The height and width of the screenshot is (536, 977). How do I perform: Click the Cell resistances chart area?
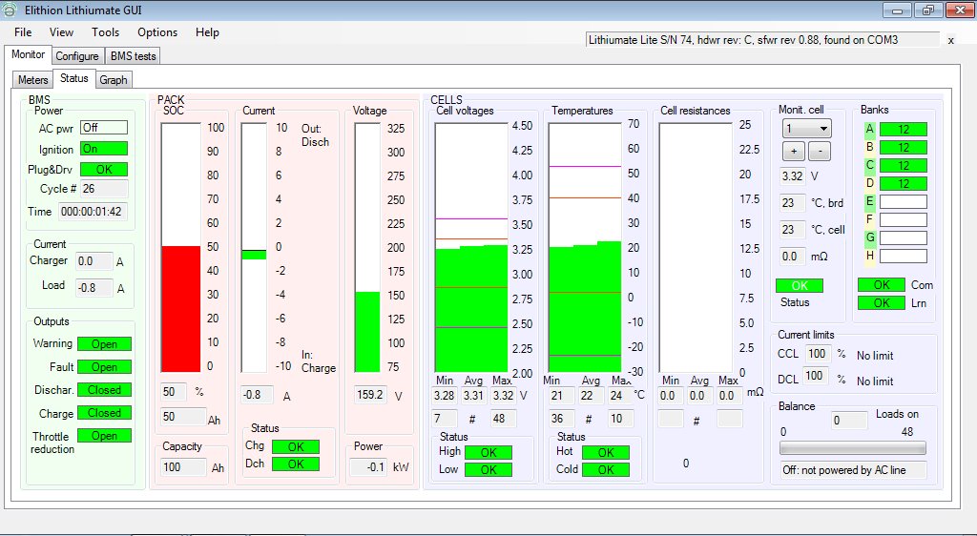(696, 247)
